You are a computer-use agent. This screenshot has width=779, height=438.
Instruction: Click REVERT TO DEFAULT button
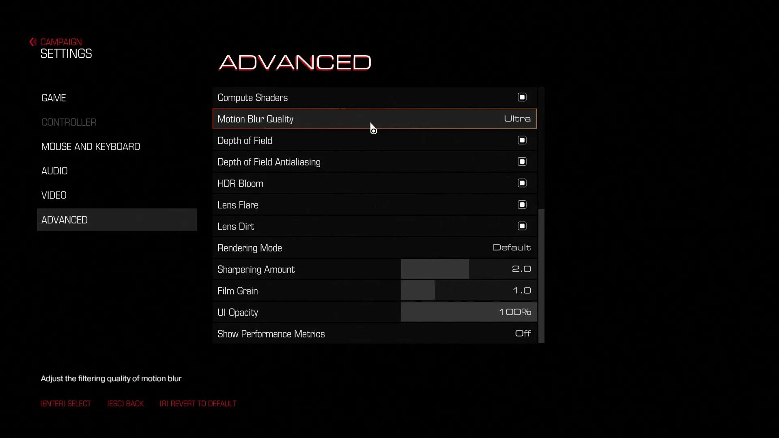tap(198, 403)
